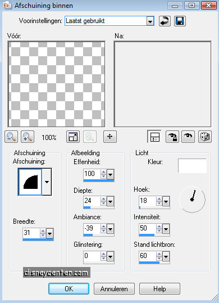Save preset with the floppy disk icon

point(180,21)
